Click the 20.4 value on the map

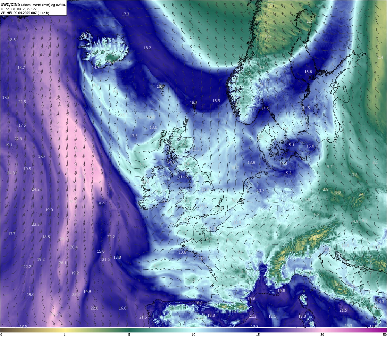click(x=74, y=247)
